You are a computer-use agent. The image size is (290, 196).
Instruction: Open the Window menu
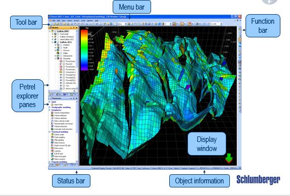pos(90,21)
